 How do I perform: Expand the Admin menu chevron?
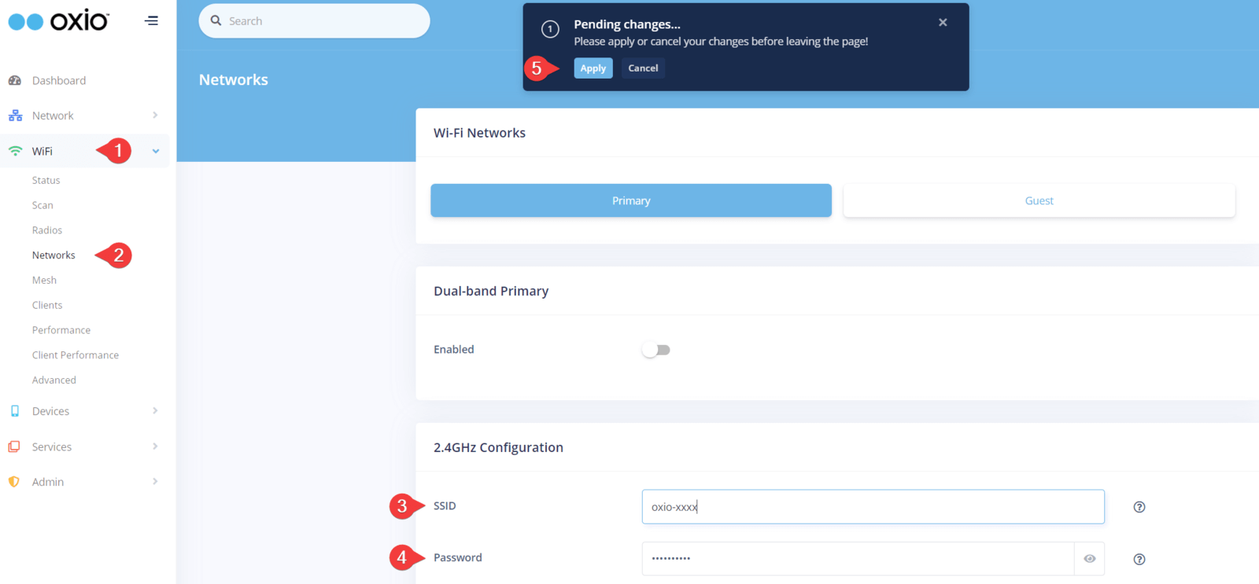[155, 482]
